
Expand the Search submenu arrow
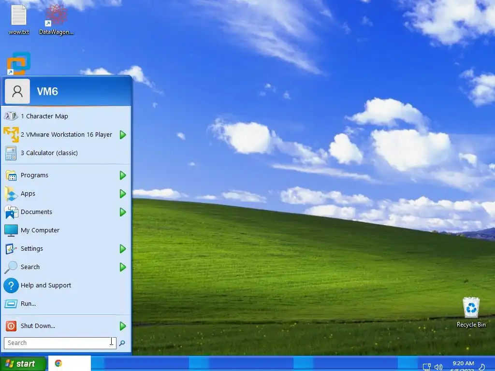[123, 267]
